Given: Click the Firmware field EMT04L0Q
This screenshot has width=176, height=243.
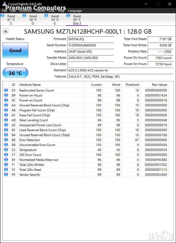Looking at the screenshot, I should (x=91, y=39).
